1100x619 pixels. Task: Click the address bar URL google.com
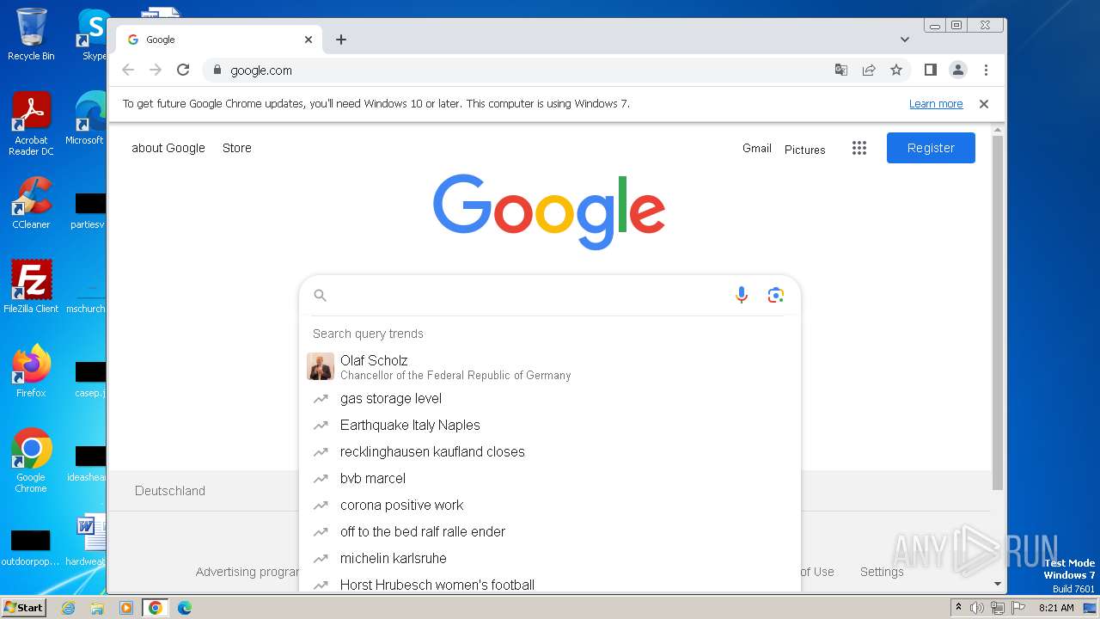coord(261,70)
